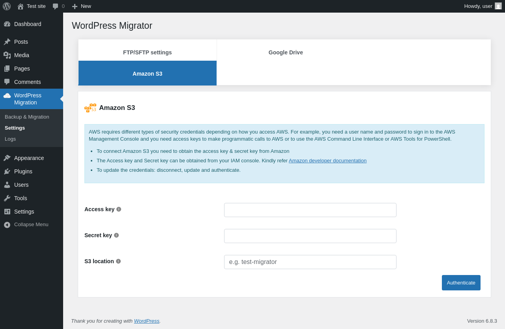Click the info icon beside Secret key
Viewport: 505px width, 329px height.
[116, 235]
